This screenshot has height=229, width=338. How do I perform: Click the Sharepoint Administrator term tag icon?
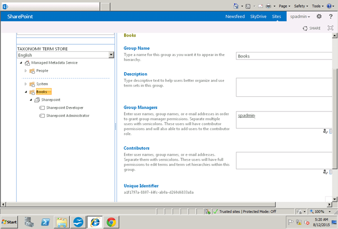click(x=42, y=116)
